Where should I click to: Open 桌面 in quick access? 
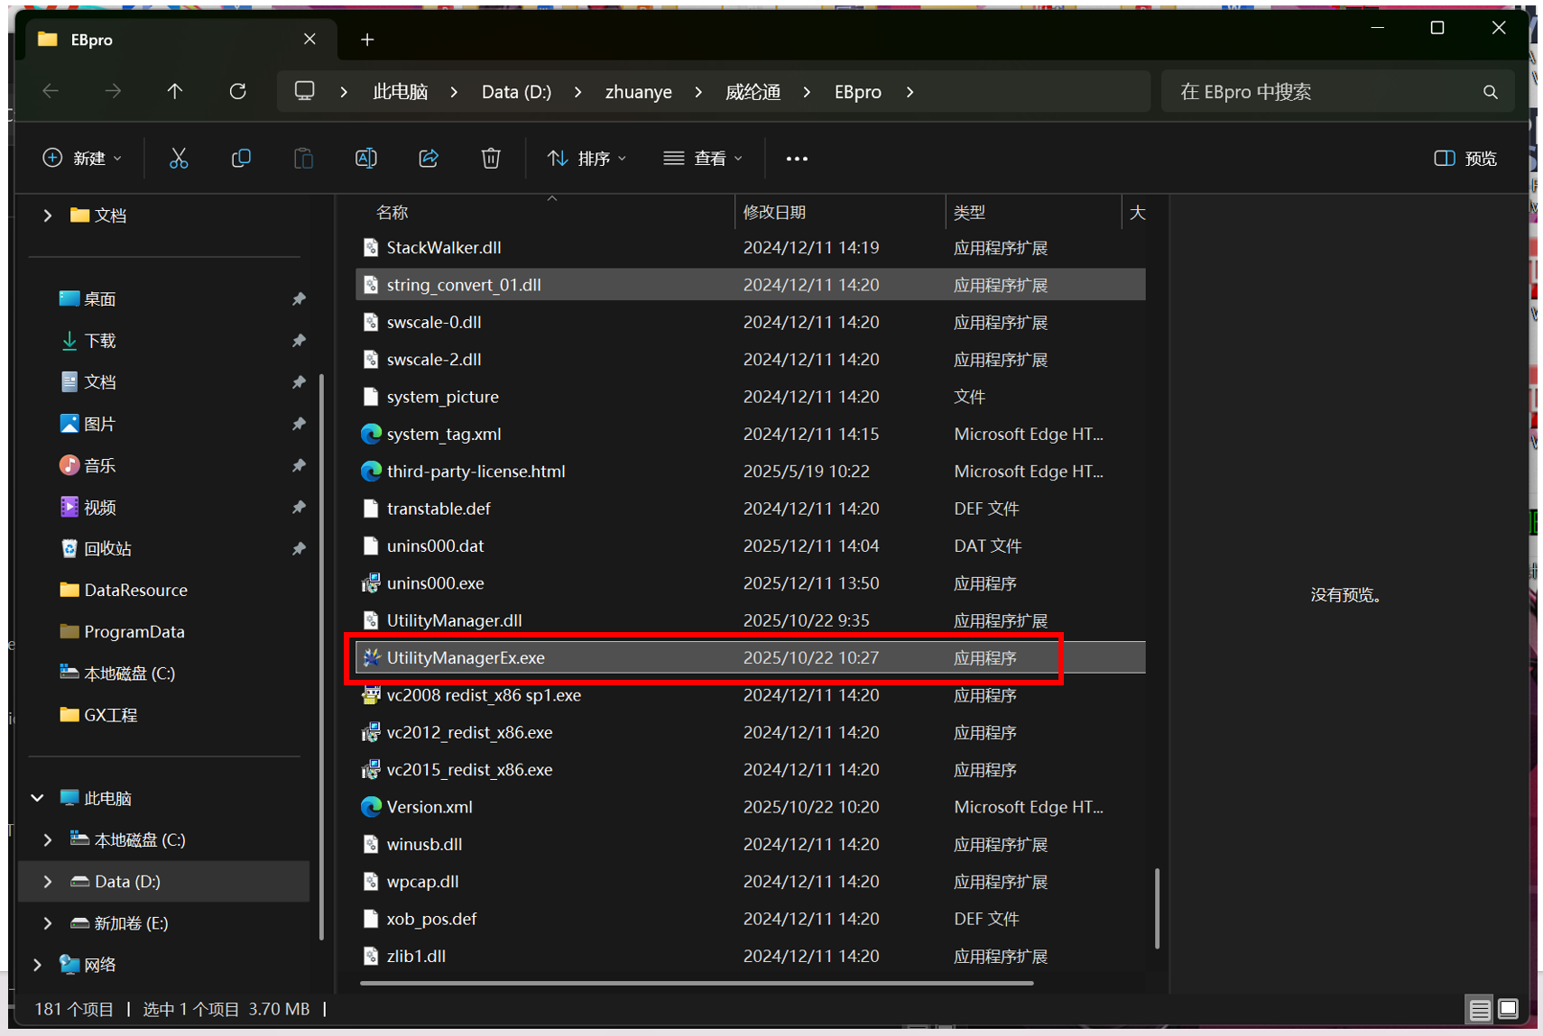pos(99,298)
